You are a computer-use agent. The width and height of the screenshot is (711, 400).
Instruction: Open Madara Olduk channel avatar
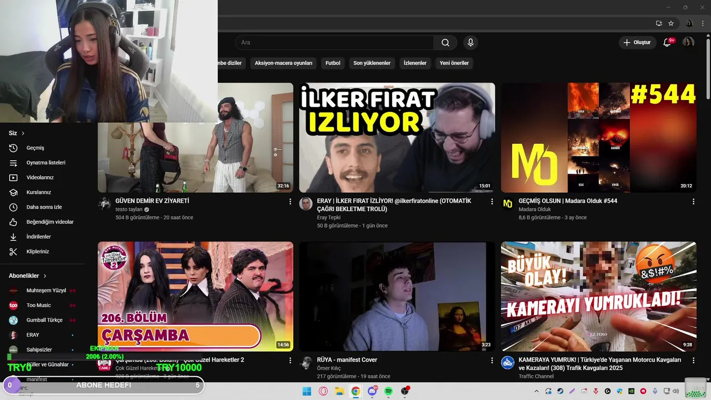(508, 204)
